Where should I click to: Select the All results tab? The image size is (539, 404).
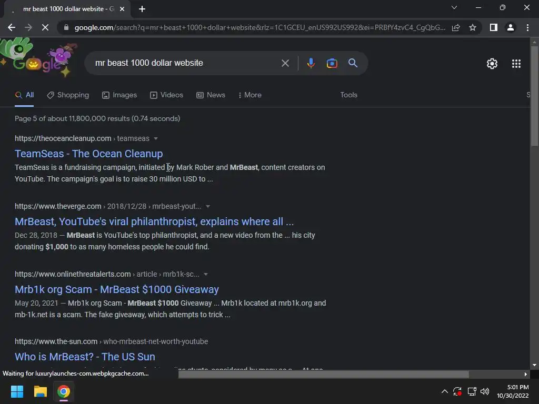(x=24, y=95)
